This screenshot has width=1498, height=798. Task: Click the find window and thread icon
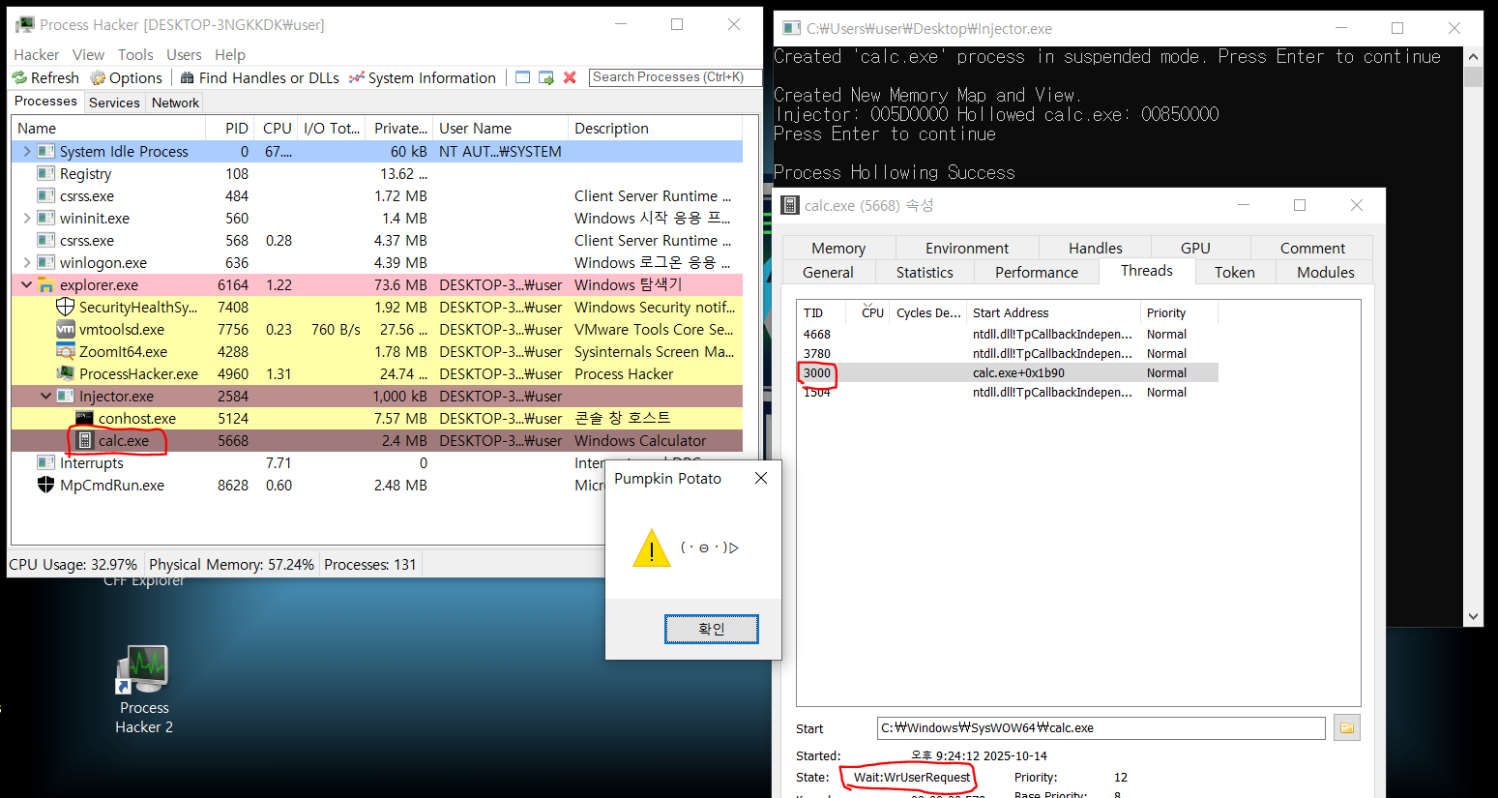[546, 77]
